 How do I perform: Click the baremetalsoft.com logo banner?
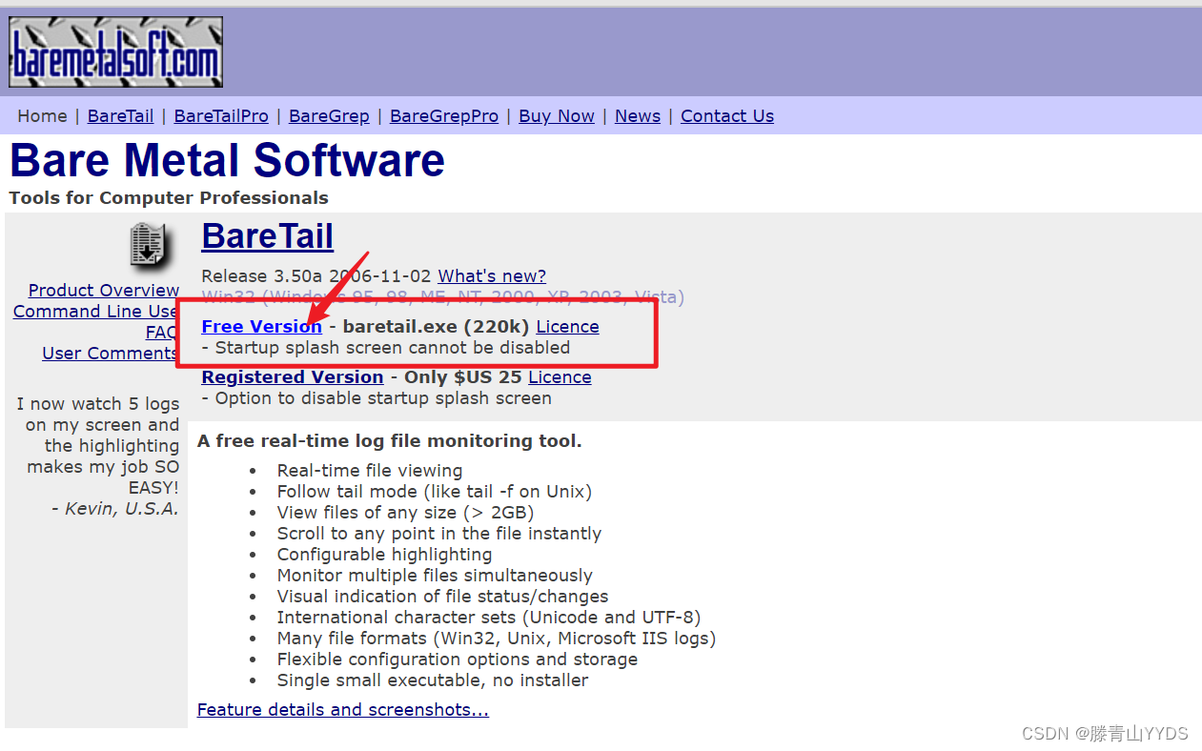tap(115, 52)
